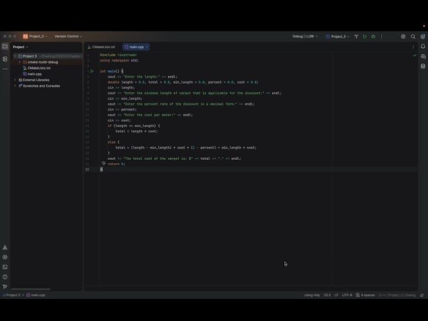Expand the Scratches and Consoles node
The image size is (428, 321).
(x=15, y=86)
